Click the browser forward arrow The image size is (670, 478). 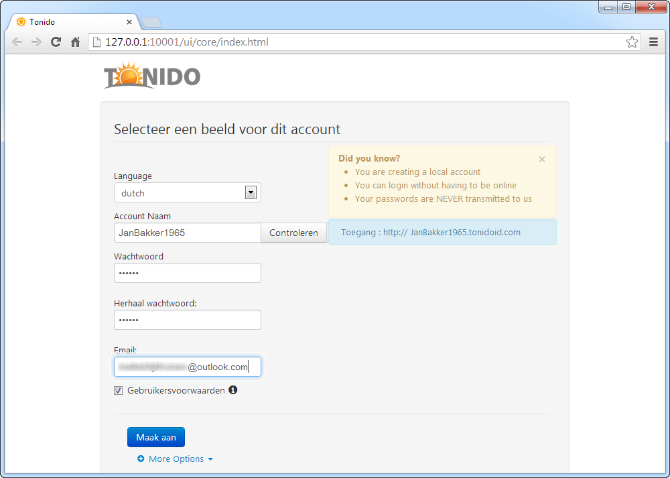36,42
